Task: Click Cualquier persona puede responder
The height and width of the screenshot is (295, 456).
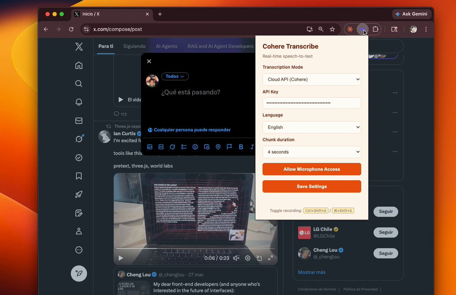Action: [189, 130]
